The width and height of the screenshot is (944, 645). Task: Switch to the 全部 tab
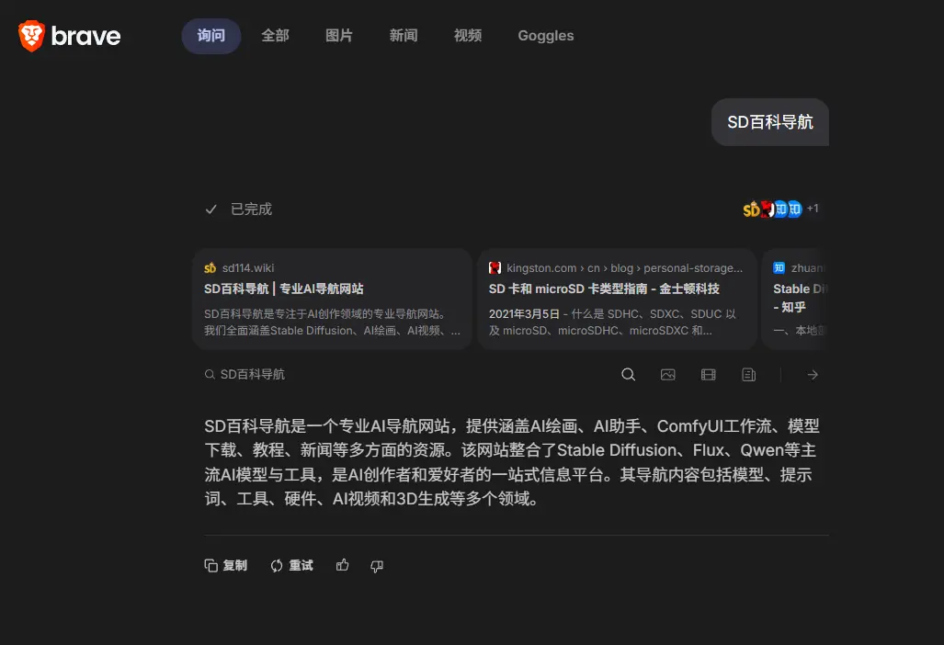[x=275, y=36]
